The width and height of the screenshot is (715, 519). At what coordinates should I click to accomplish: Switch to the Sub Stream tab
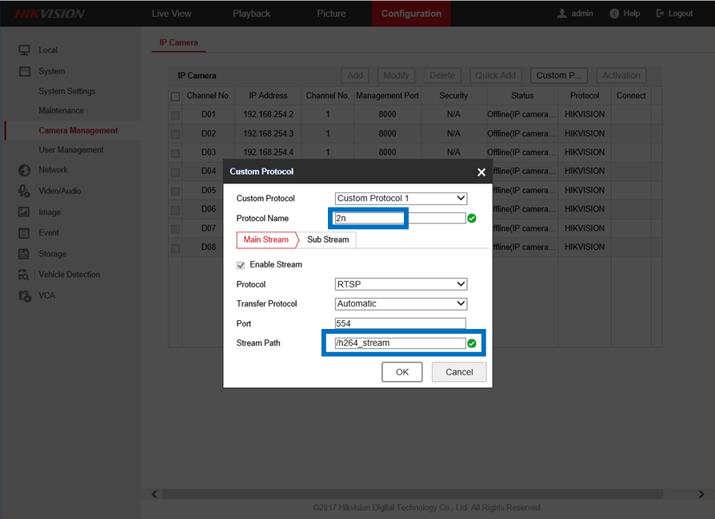(x=328, y=240)
